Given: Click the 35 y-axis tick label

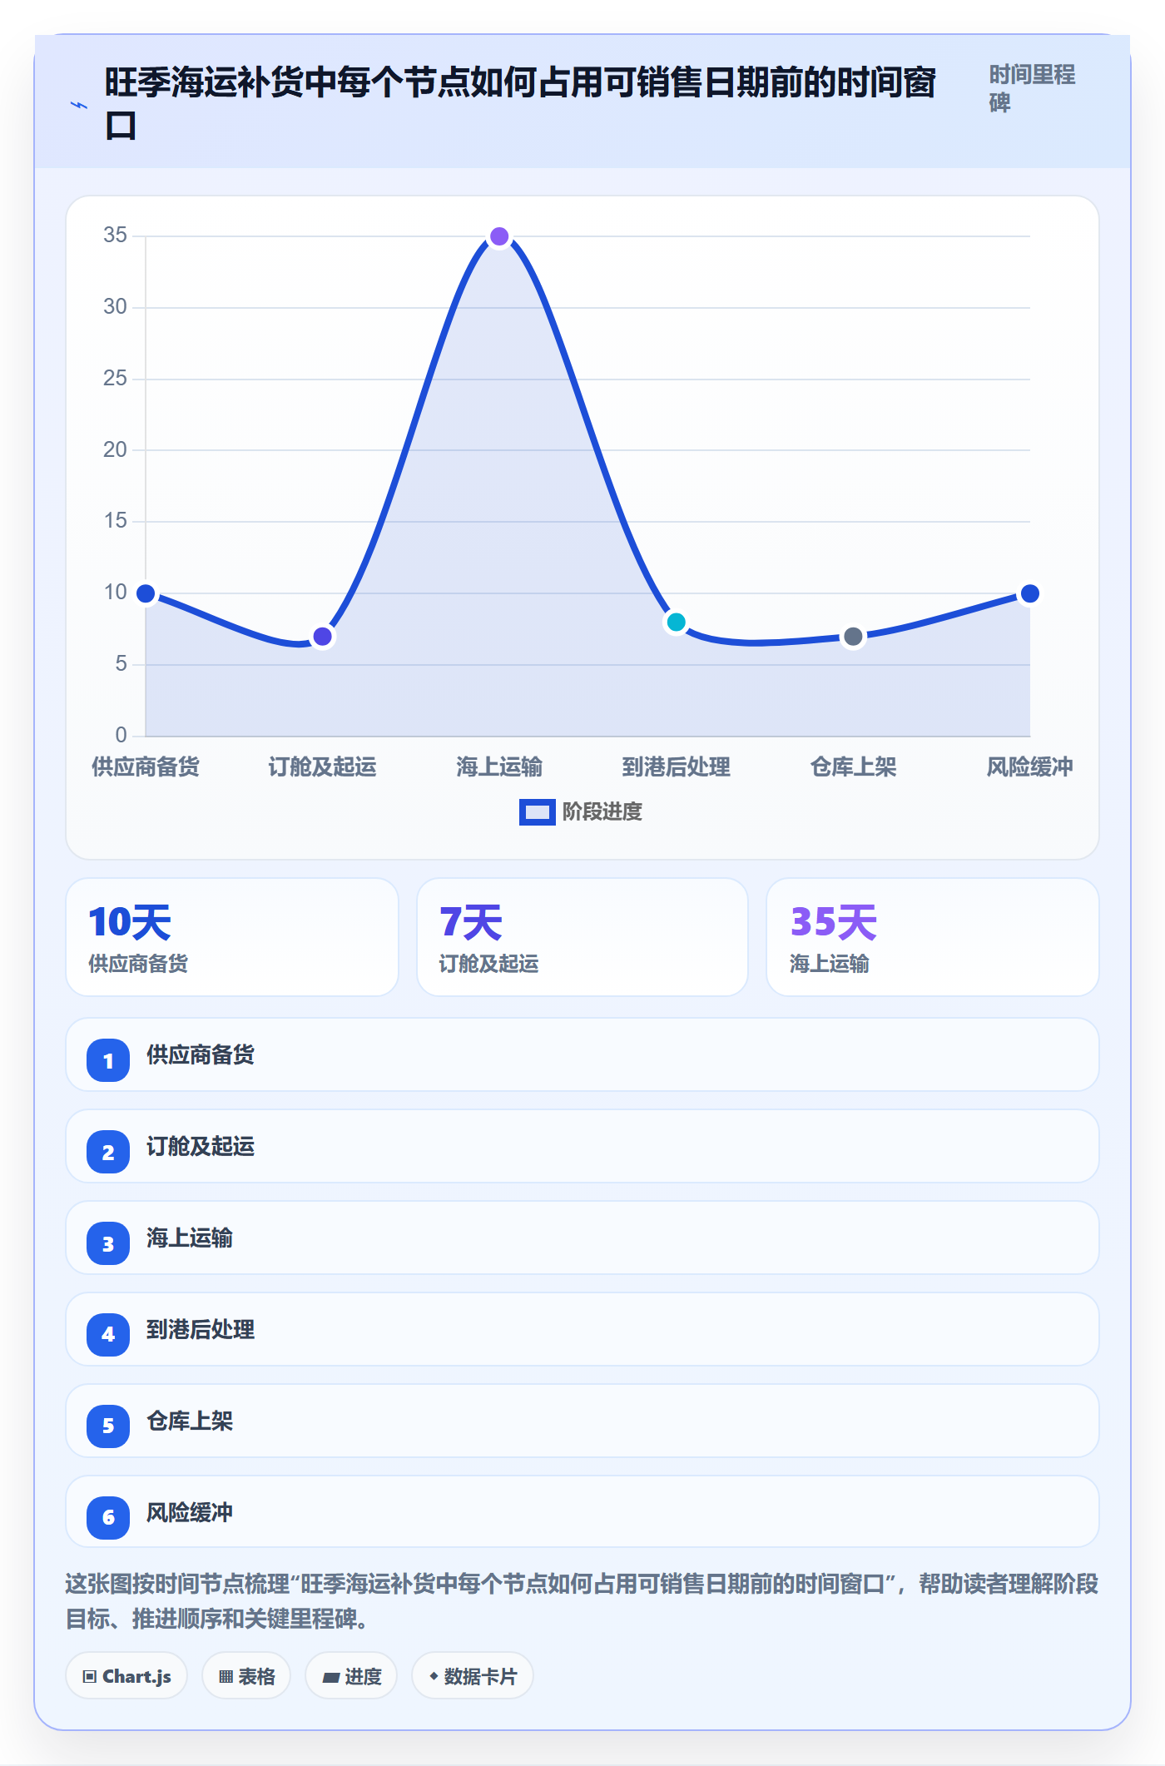Looking at the screenshot, I should point(115,236).
